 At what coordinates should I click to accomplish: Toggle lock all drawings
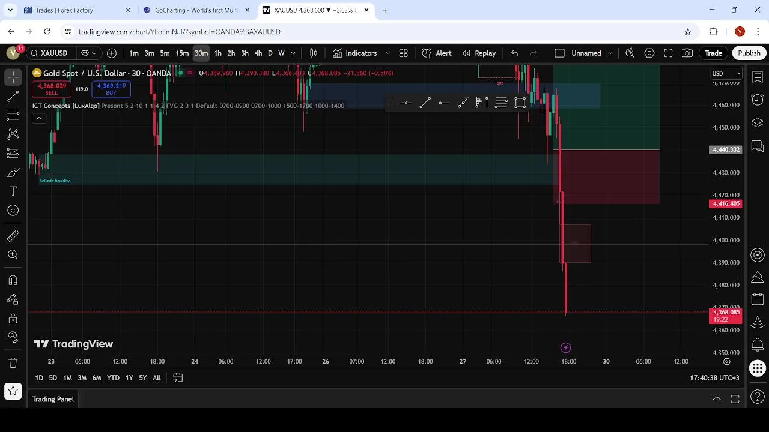[13, 319]
